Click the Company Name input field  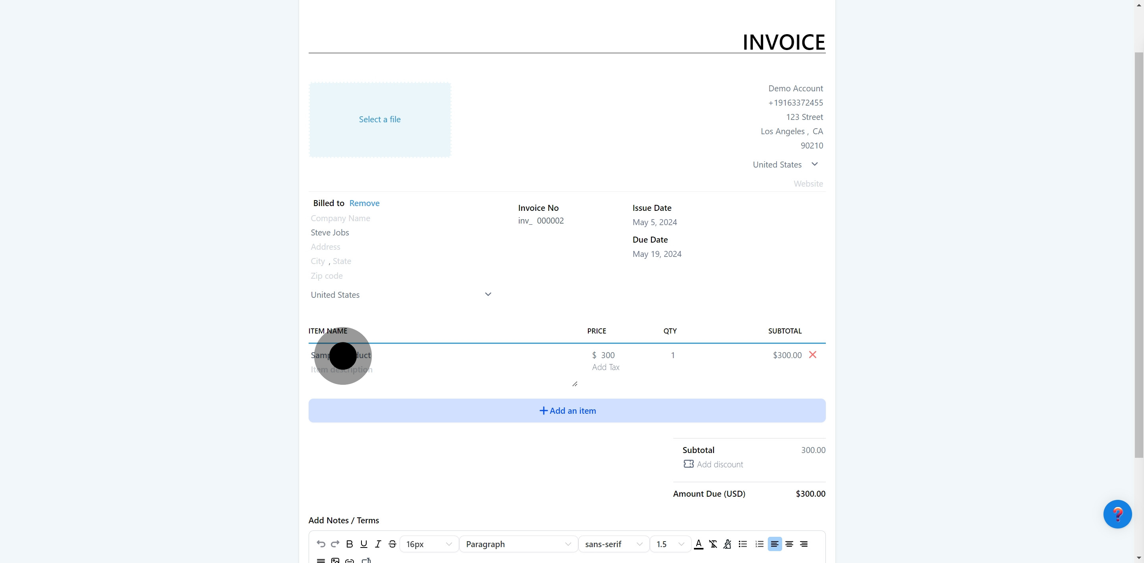(x=341, y=218)
